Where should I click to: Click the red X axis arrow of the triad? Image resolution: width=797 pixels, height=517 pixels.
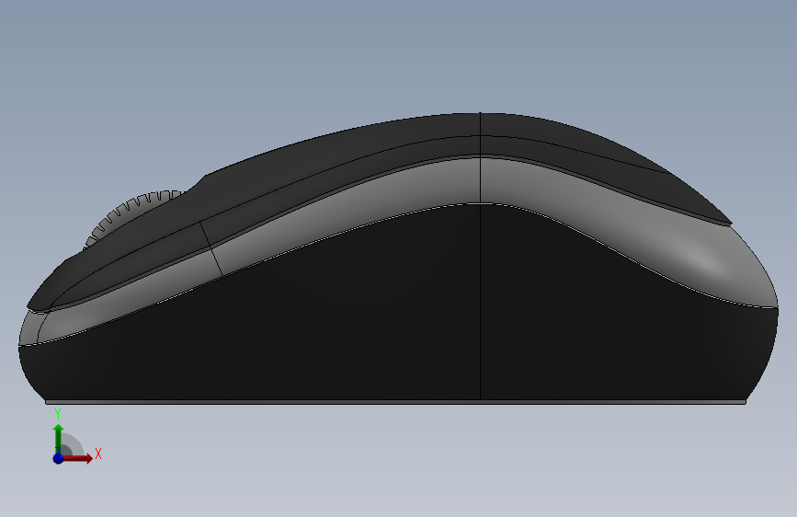click(78, 458)
